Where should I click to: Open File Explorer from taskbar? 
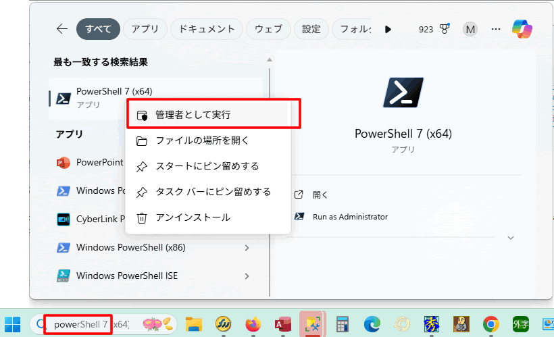[x=194, y=324]
